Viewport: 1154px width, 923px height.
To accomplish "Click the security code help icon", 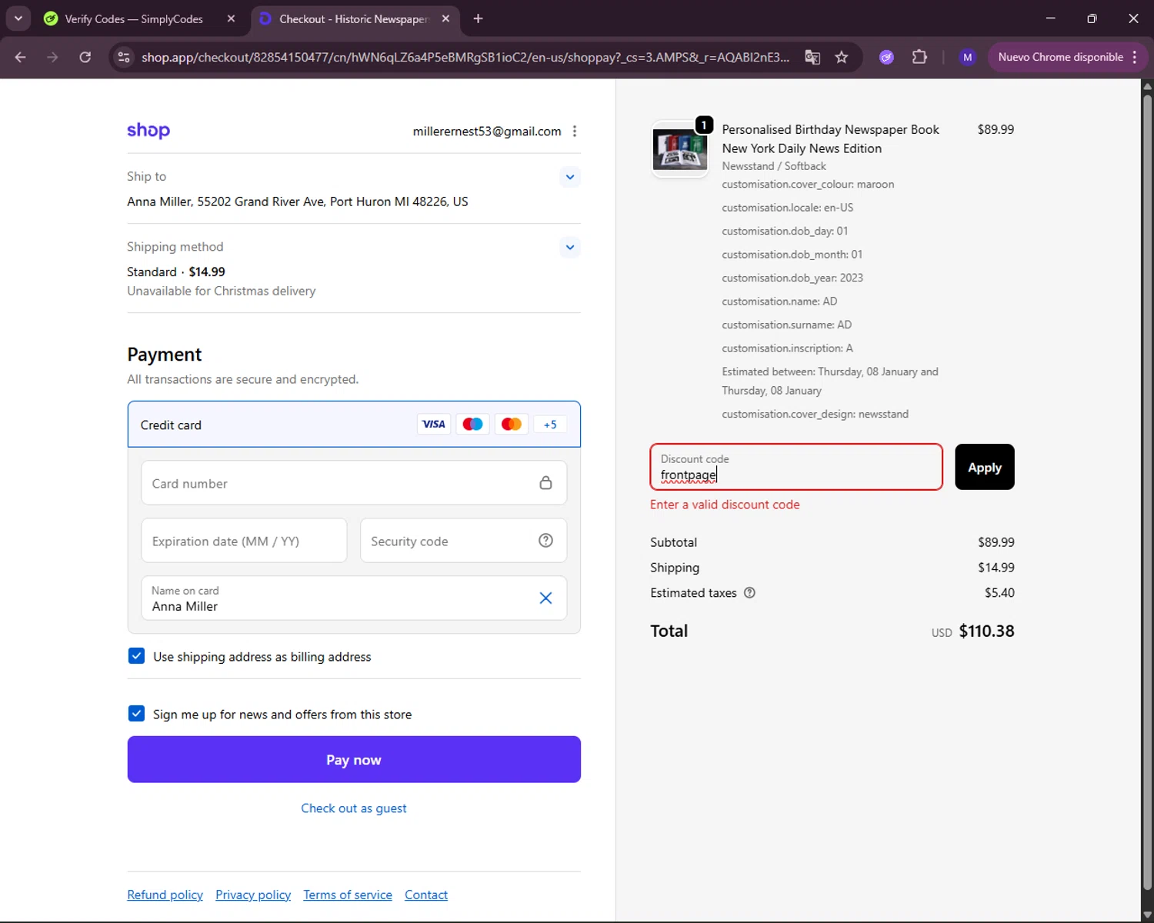I will click(x=545, y=541).
